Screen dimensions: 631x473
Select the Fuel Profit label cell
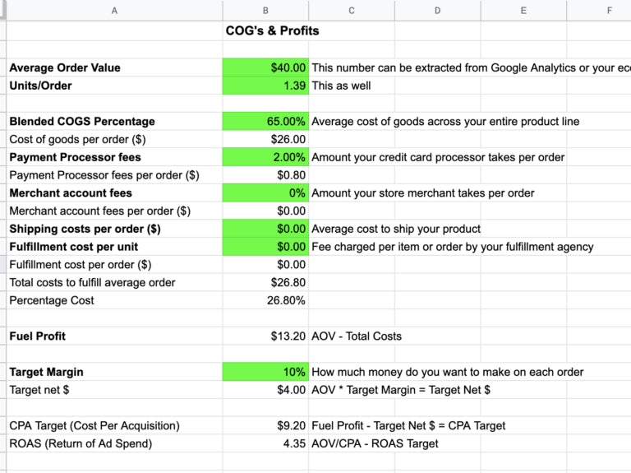113,336
